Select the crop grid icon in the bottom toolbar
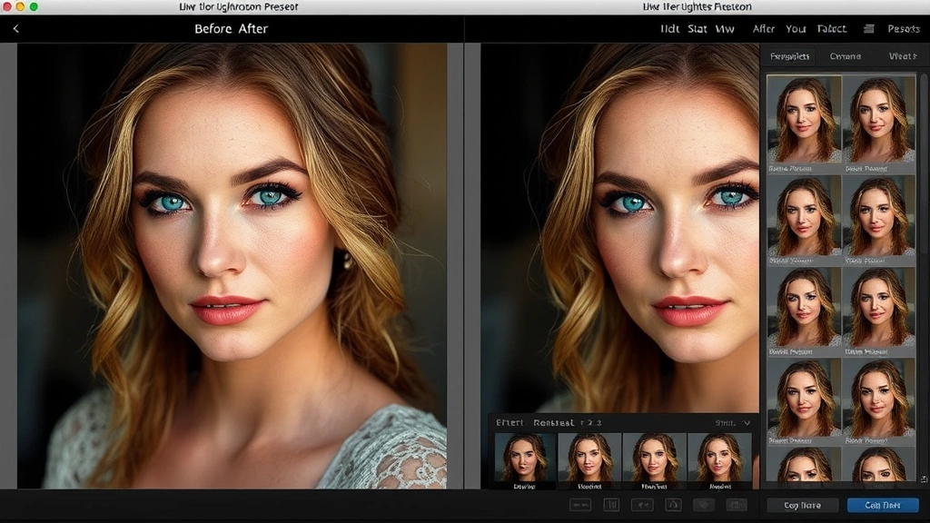 click(610, 504)
